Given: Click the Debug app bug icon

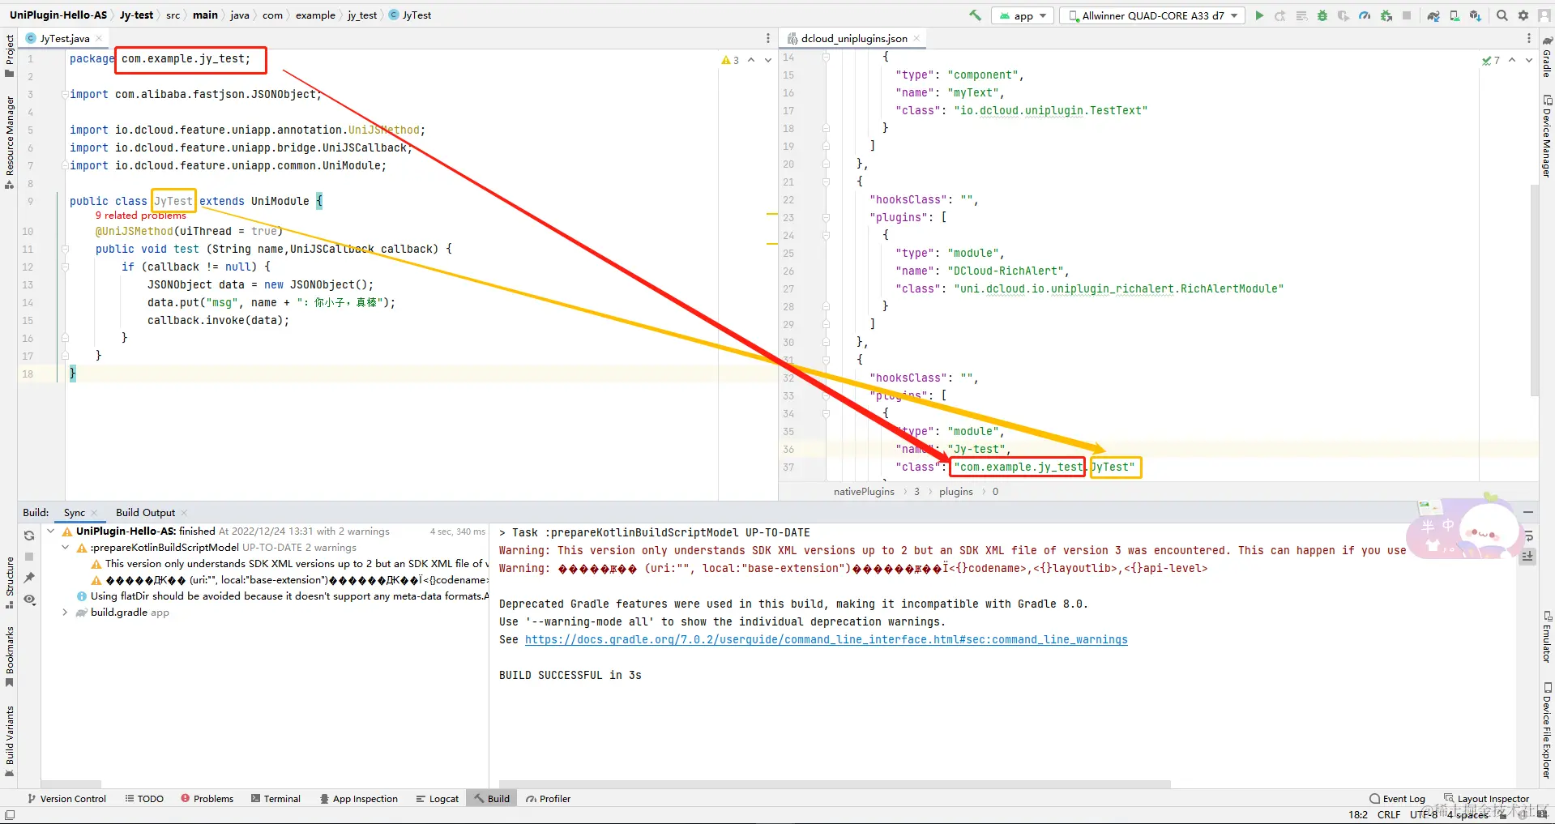Looking at the screenshot, I should (1322, 15).
